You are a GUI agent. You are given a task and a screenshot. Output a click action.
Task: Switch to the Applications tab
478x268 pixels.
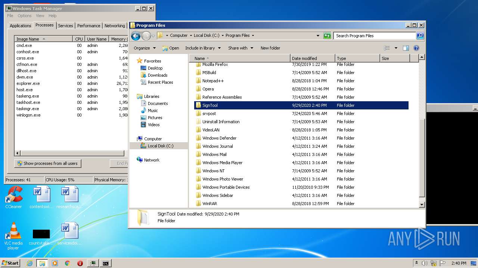[x=21, y=26]
